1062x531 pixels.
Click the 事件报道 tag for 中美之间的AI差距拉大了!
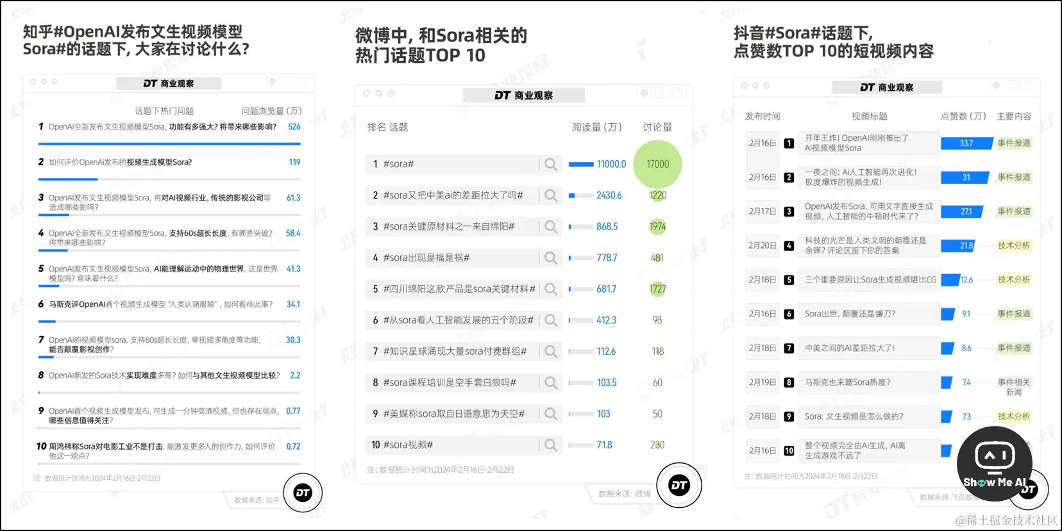[1014, 348]
